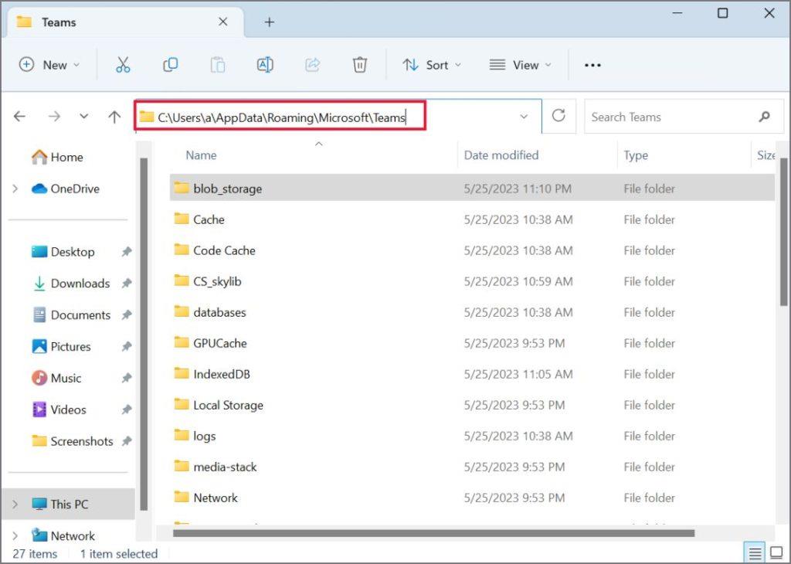Select the Code Cache folder
This screenshot has height=564, width=791.
(472, 250)
